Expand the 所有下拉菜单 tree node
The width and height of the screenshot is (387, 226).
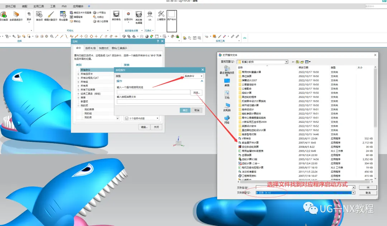[x=78, y=90]
